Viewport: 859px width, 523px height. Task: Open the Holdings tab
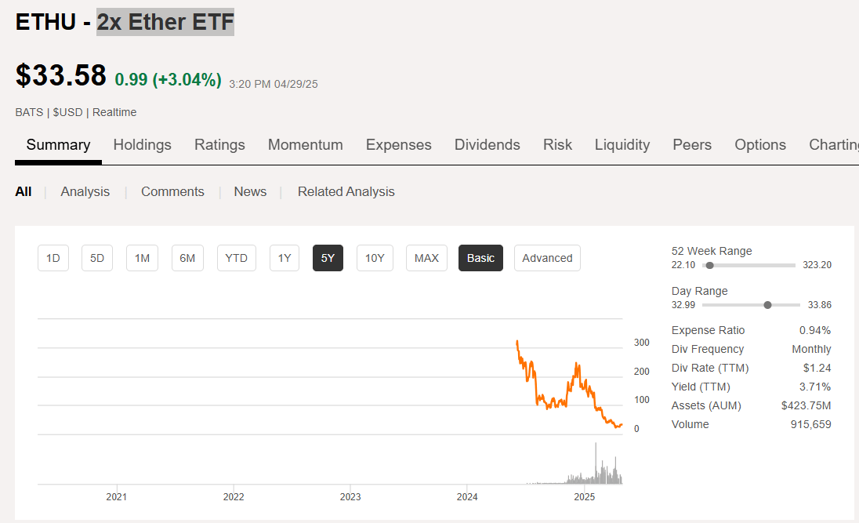coord(142,145)
